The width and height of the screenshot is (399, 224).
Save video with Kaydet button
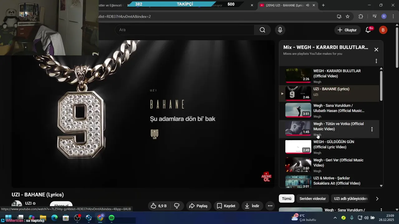(226, 206)
